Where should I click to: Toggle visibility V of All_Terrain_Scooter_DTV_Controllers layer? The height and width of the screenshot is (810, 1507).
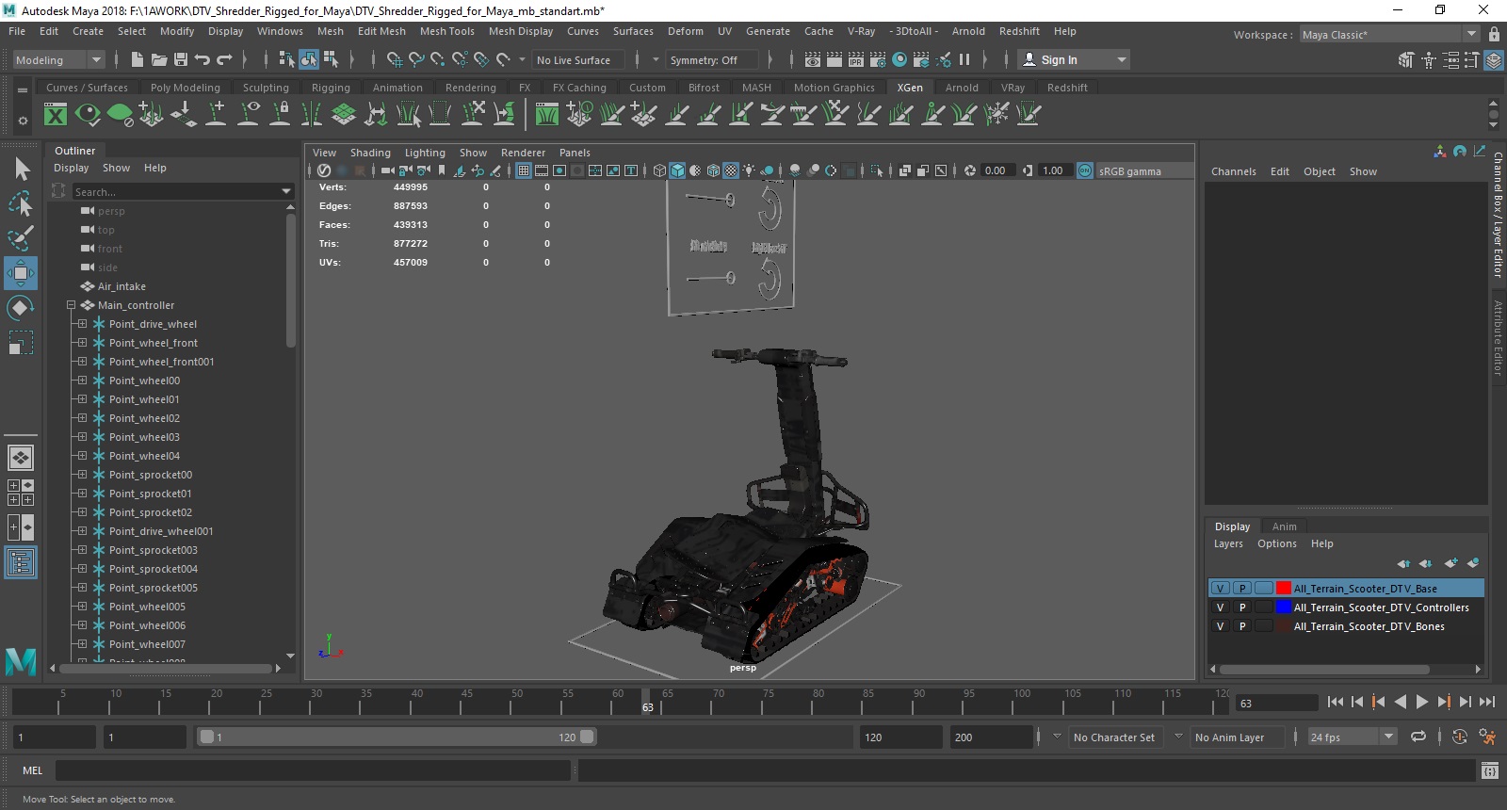(1220, 607)
